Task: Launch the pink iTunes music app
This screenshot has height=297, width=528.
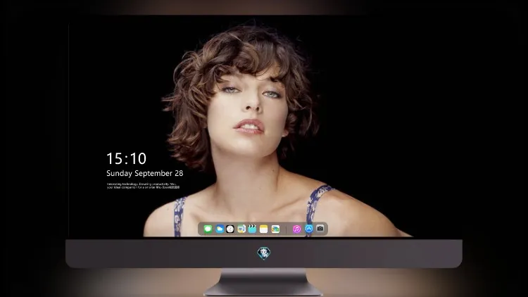Action: tap(296, 229)
